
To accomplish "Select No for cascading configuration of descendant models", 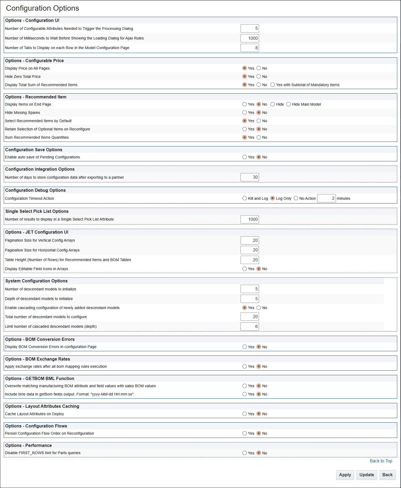I will click(x=259, y=308).
